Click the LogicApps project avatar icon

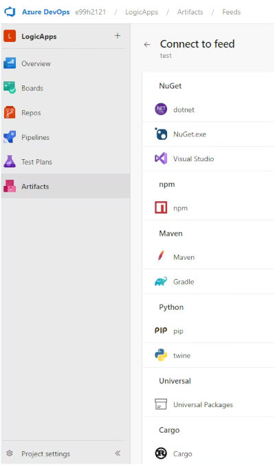(x=10, y=37)
